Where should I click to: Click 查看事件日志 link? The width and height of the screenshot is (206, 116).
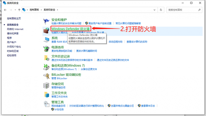point(148,106)
